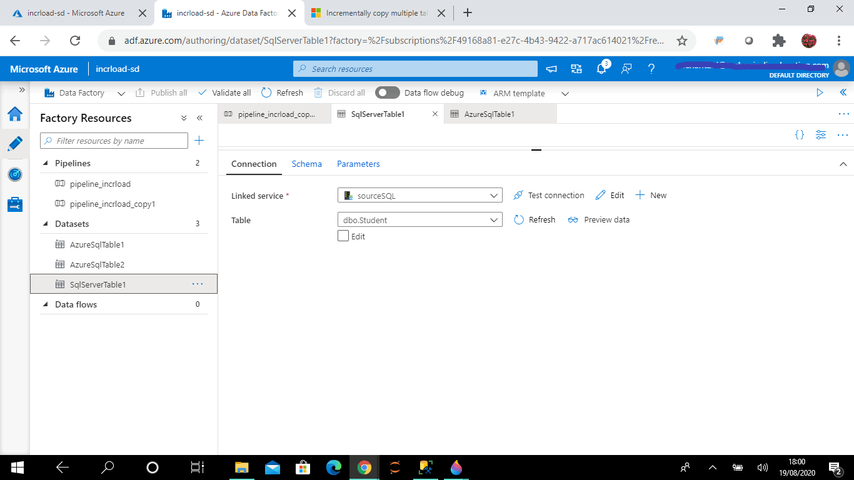Toggle the Data flow debug switch

tap(388, 92)
